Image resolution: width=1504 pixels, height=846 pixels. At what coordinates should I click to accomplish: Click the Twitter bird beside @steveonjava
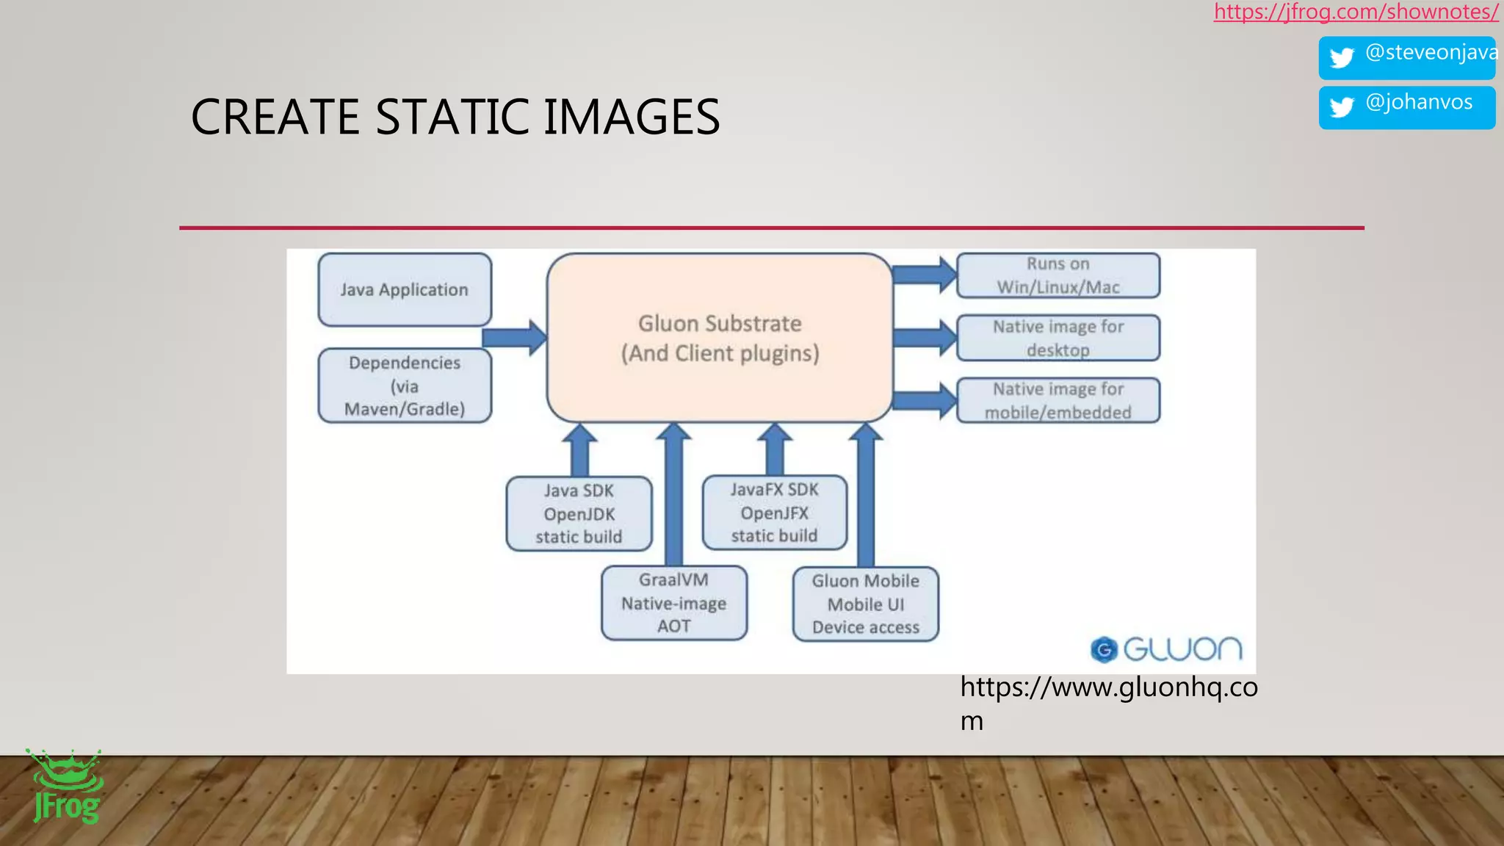1342,57
